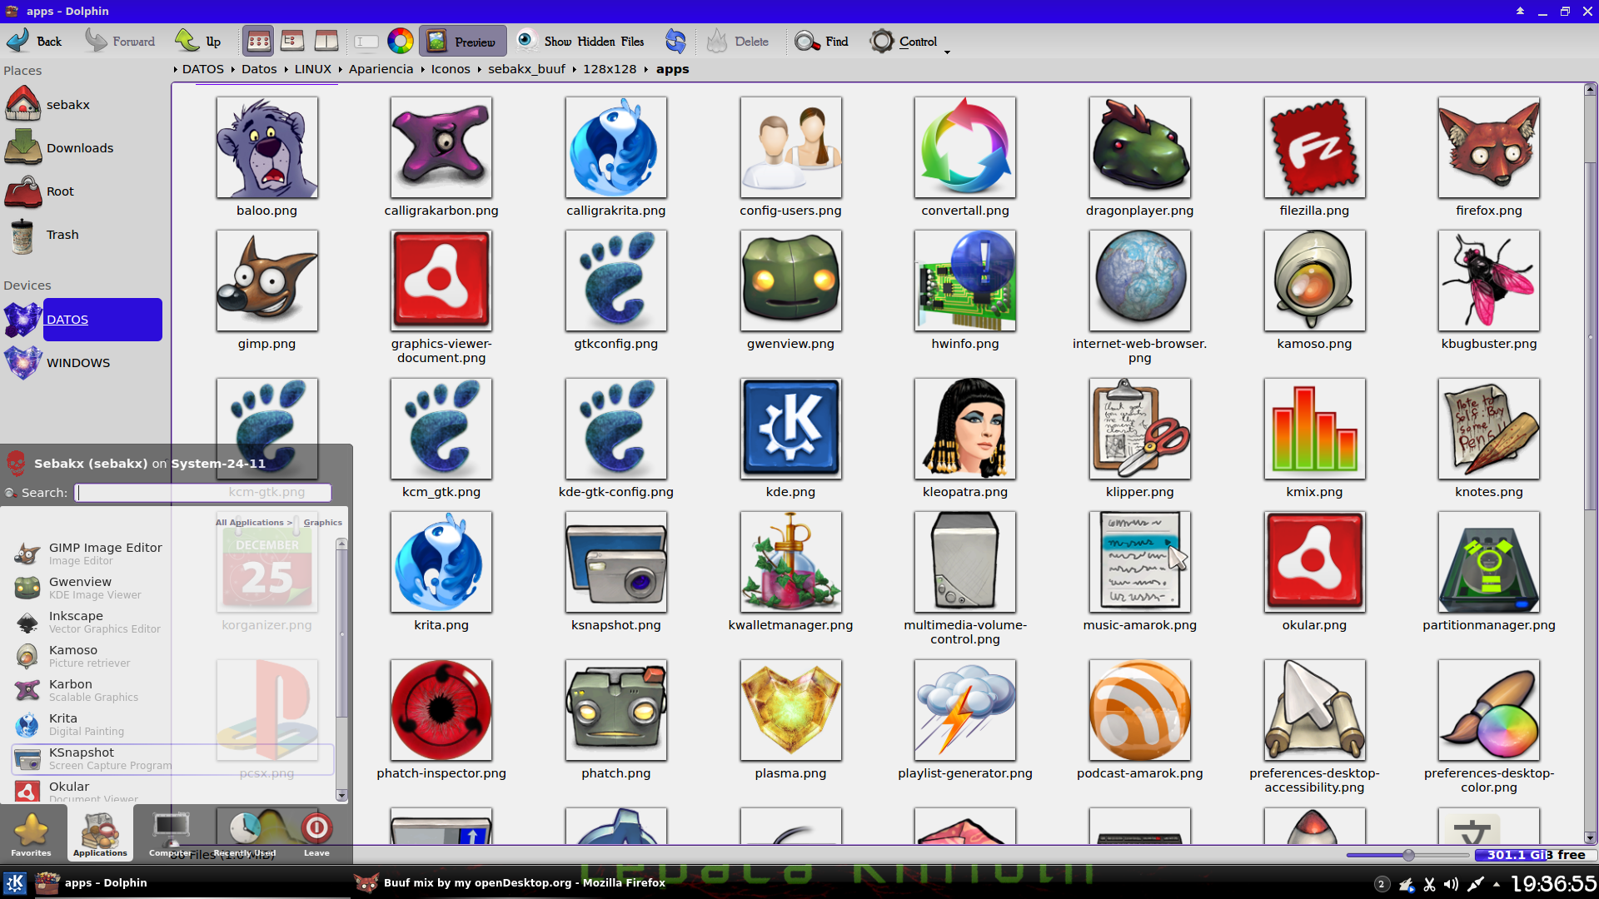The image size is (1599, 899).
Task: Click the color wheel toolbar icon
Action: [x=400, y=41]
